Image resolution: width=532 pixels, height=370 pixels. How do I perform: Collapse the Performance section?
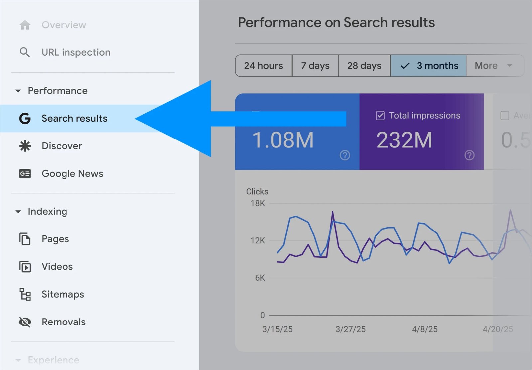point(18,91)
